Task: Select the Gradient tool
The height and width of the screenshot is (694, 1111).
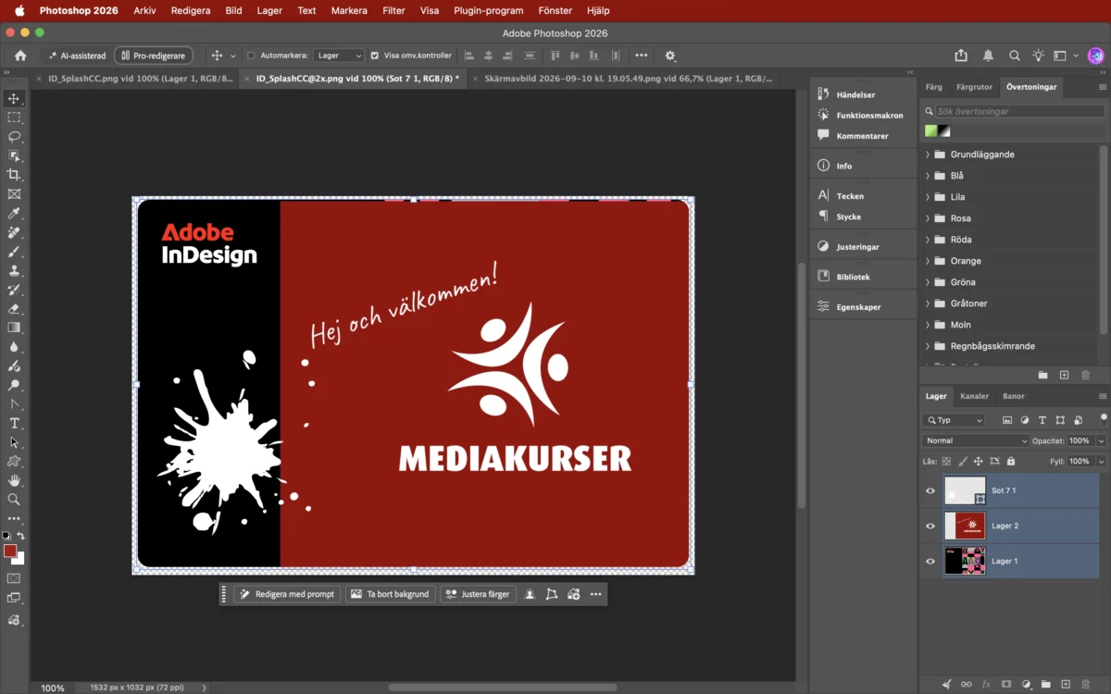Action: (14, 328)
